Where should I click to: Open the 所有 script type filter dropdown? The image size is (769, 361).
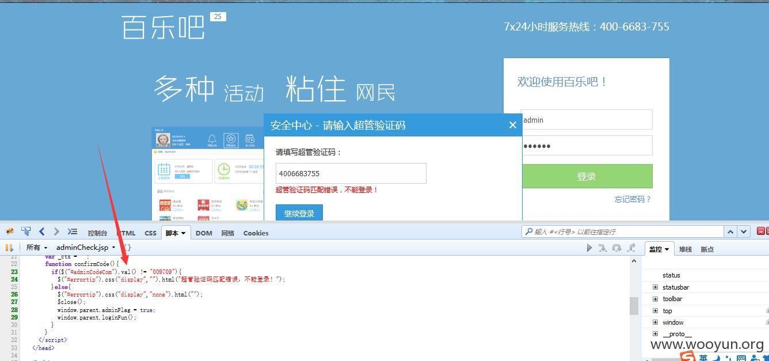point(36,248)
